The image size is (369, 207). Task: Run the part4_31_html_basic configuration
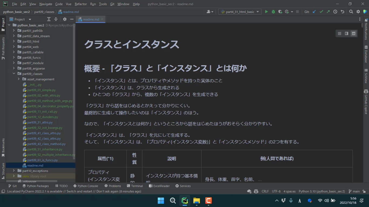point(266,12)
